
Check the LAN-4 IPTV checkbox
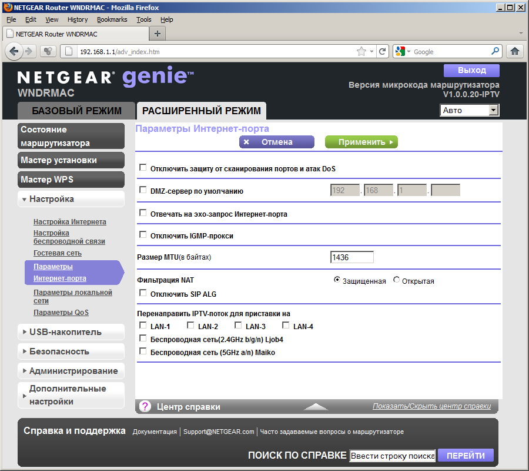286,326
